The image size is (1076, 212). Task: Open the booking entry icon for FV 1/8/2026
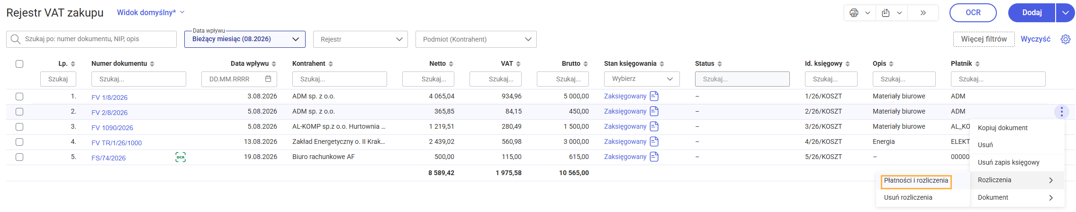(x=654, y=96)
